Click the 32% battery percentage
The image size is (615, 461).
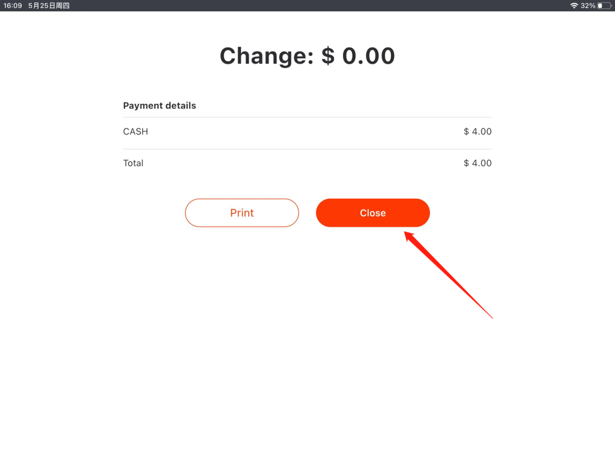tap(587, 5)
